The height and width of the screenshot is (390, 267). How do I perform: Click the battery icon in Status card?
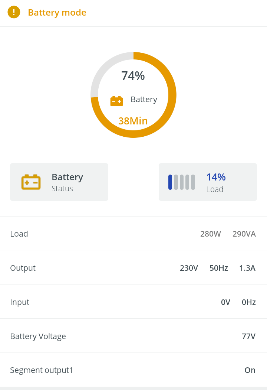click(31, 182)
